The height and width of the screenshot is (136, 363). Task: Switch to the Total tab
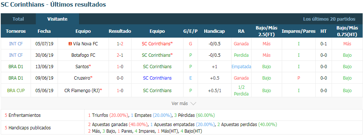(18, 19)
